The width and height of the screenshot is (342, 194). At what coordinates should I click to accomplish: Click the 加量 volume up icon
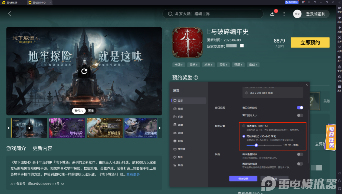[x=339, y=19]
